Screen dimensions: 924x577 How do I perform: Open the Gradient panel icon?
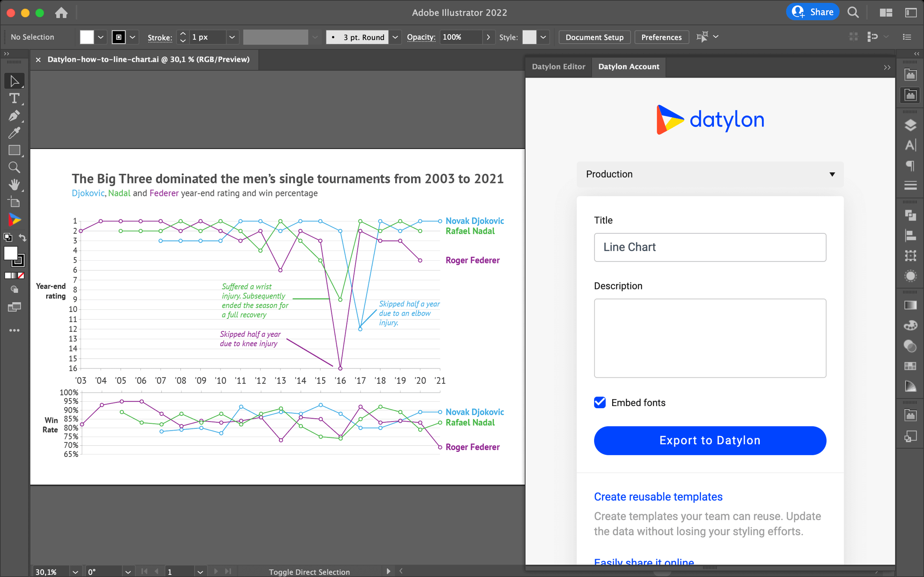[x=910, y=305]
